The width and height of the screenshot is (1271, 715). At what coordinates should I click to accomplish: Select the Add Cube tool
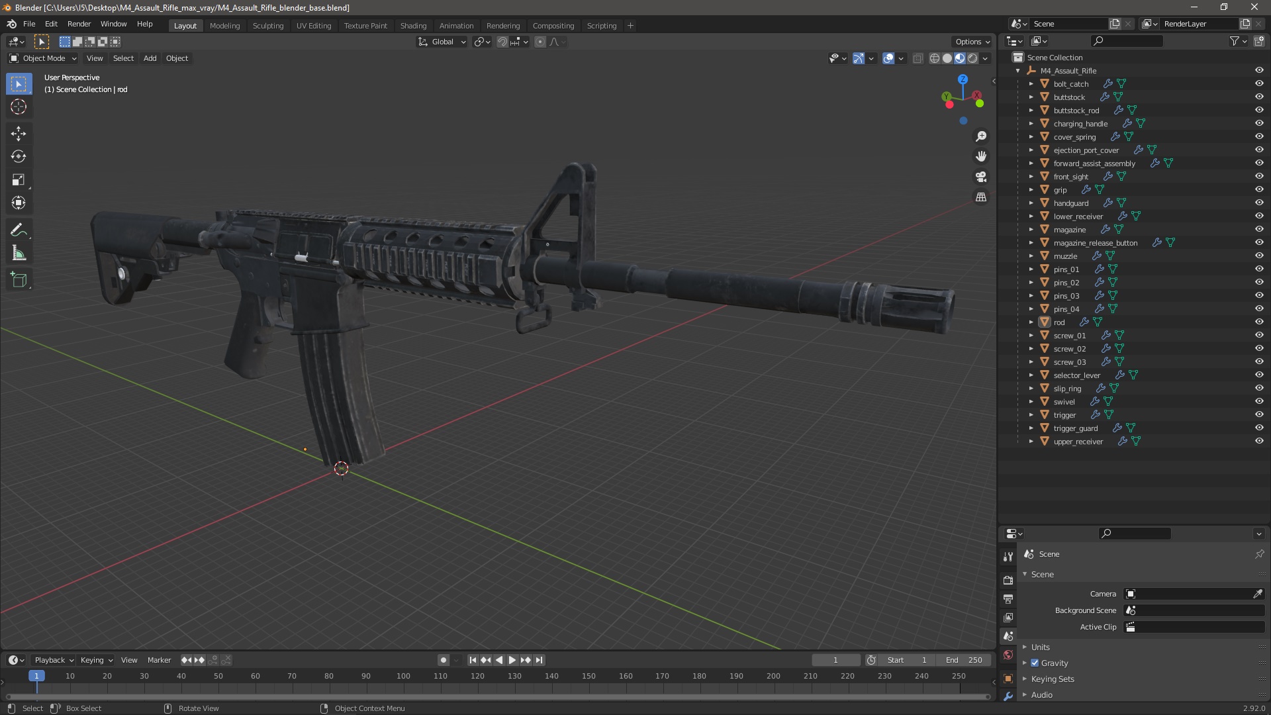19,280
